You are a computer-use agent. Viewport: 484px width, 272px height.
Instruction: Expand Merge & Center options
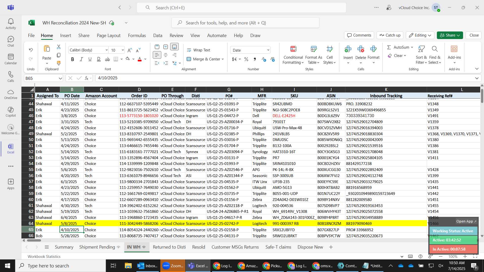click(223, 59)
